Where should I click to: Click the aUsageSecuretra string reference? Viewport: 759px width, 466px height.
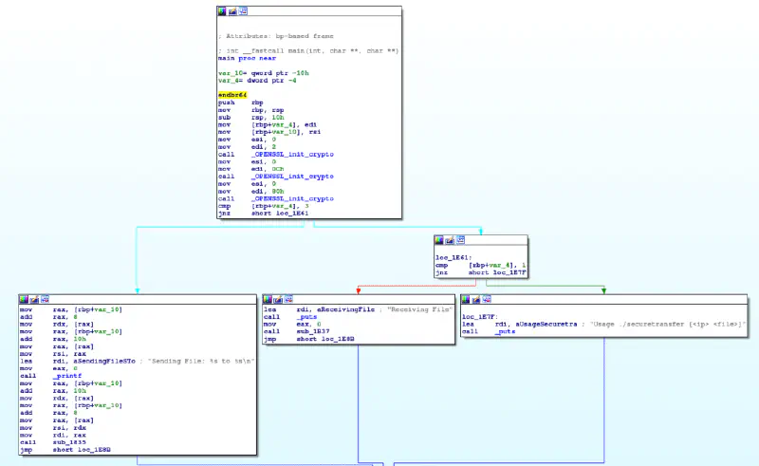541,325
